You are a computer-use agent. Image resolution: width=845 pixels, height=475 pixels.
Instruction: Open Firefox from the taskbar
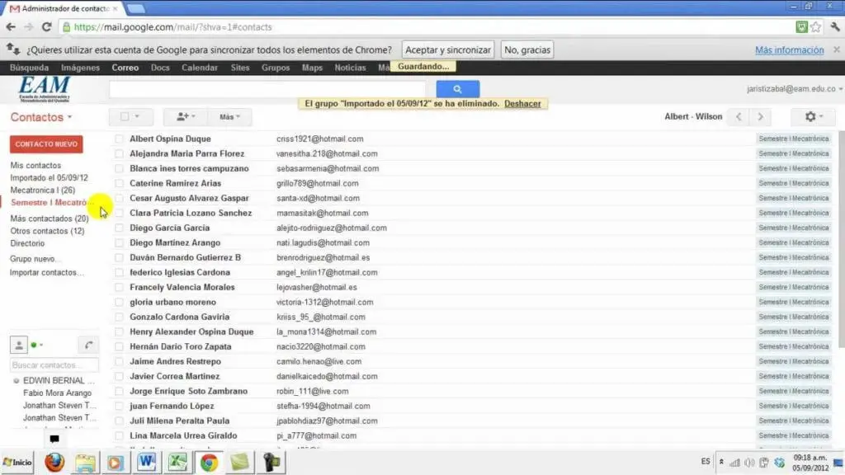[54, 462]
